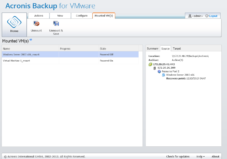Switch to the Summary tab

tap(152, 49)
